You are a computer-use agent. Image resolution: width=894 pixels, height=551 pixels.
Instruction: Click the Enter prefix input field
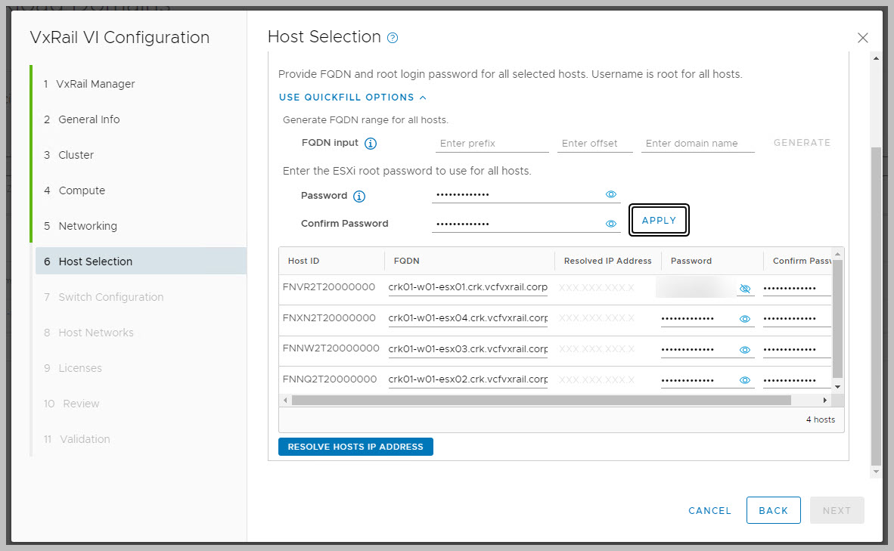coord(492,143)
